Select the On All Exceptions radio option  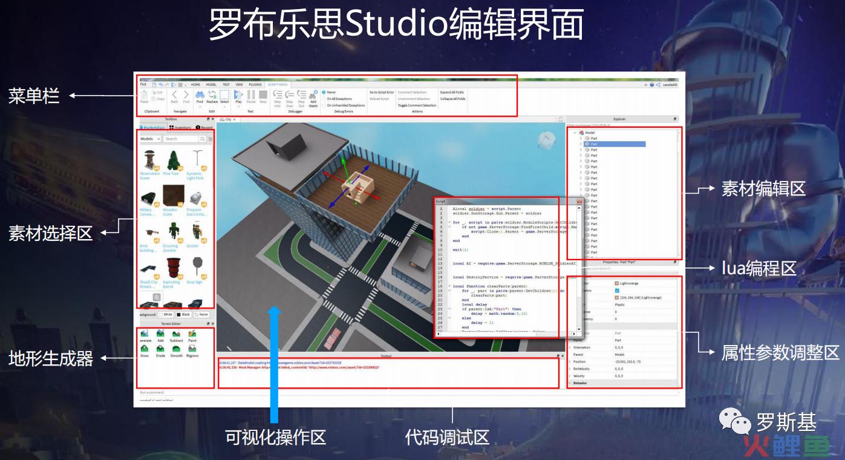click(324, 99)
